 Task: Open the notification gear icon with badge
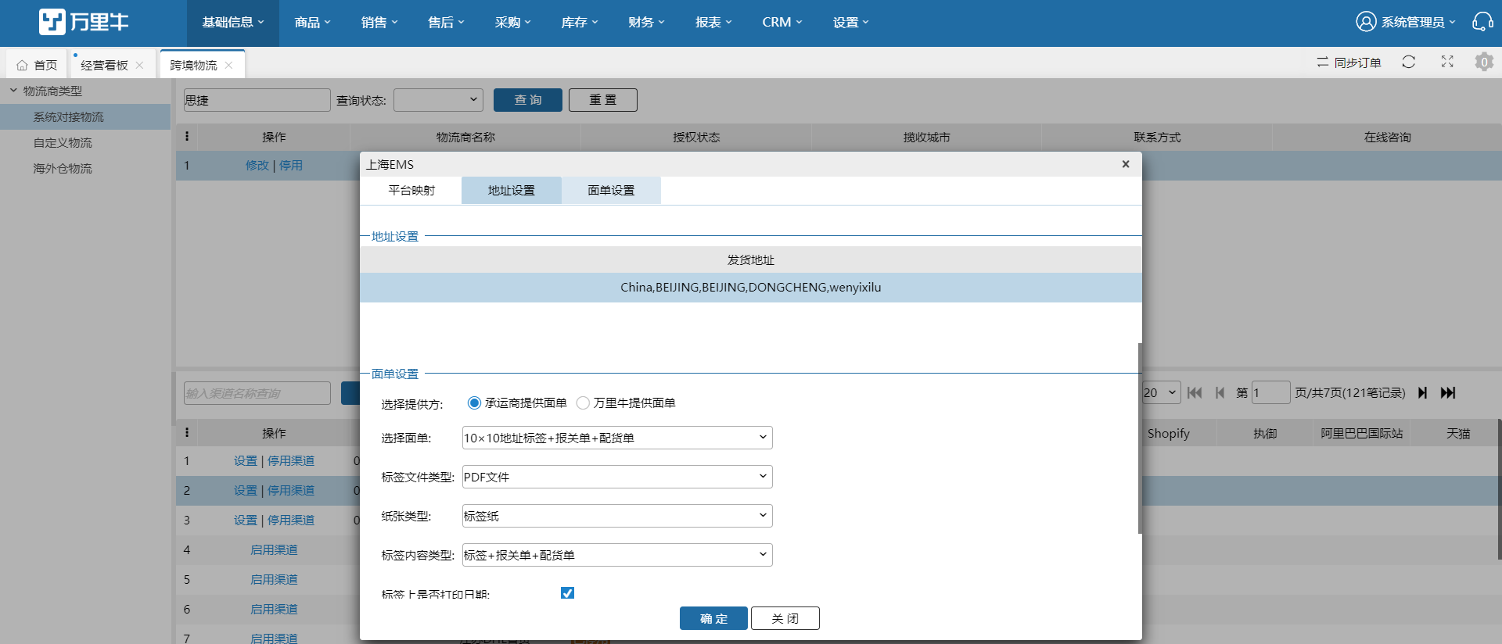pyautogui.click(x=1484, y=62)
